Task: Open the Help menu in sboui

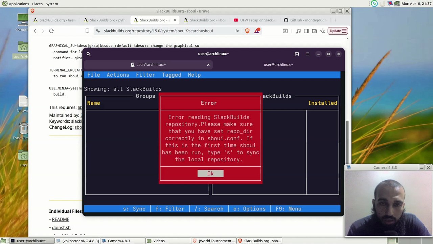Action: pyautogui.click(x=194, y=75)
